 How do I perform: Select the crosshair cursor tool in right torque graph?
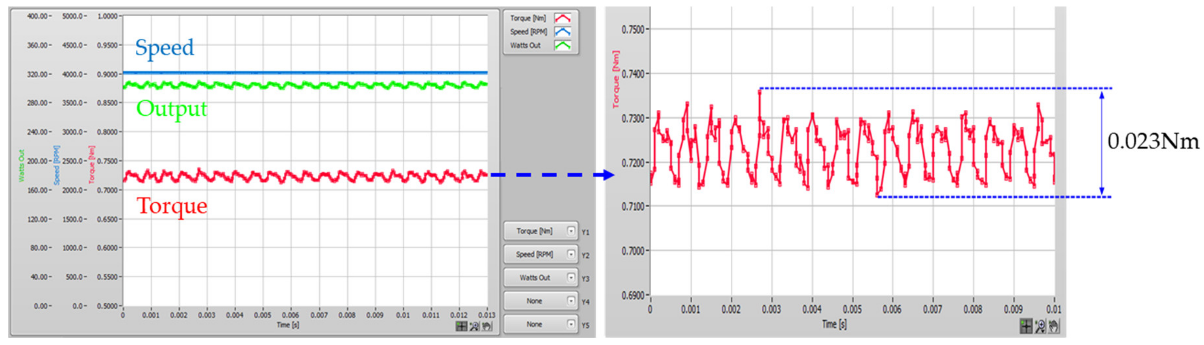[x=1026, y=326]
